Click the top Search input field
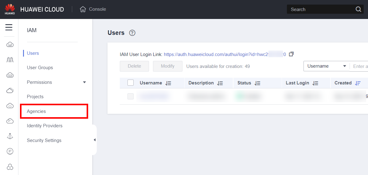 pos(319,9)
